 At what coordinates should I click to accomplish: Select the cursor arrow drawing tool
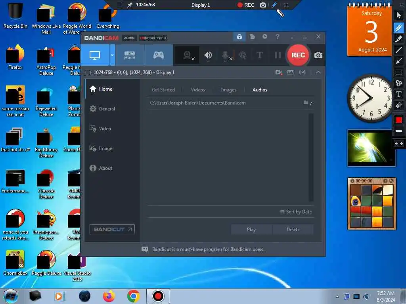pyautogui.click(x=399, y=15)
